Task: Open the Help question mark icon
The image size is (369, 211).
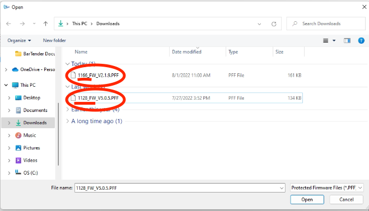Action: pos(361,41)
